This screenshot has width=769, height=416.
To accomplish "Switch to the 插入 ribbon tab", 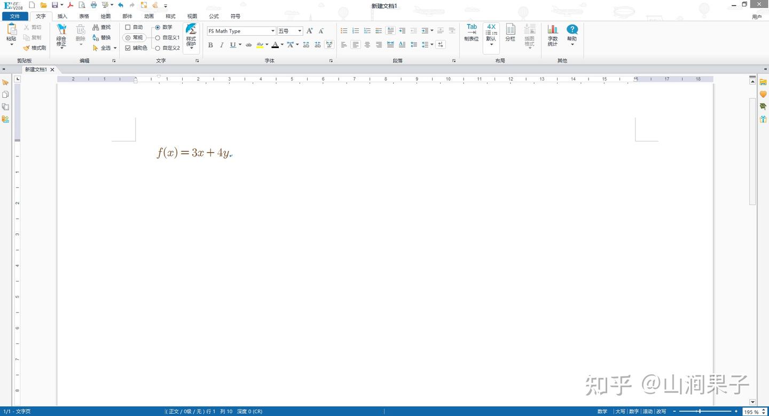I will (62, 17).
